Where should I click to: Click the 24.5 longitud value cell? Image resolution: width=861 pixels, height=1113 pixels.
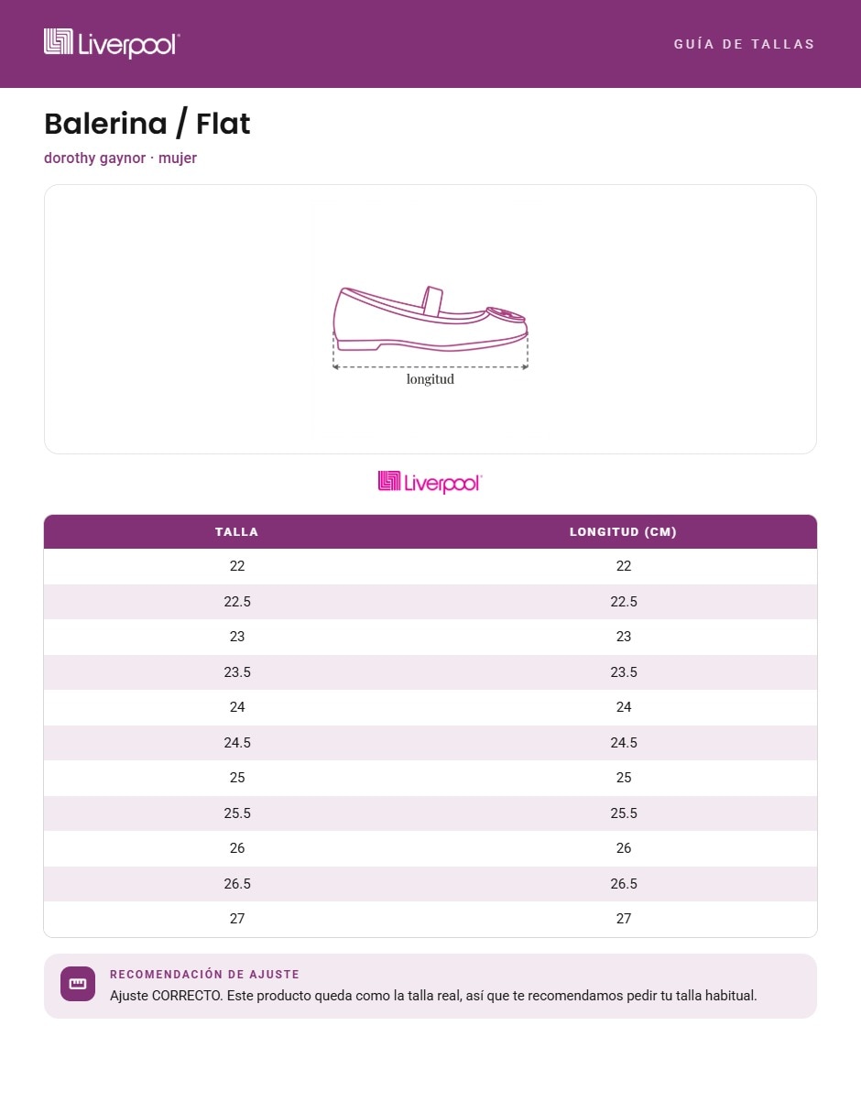click(x=624, y=743)
